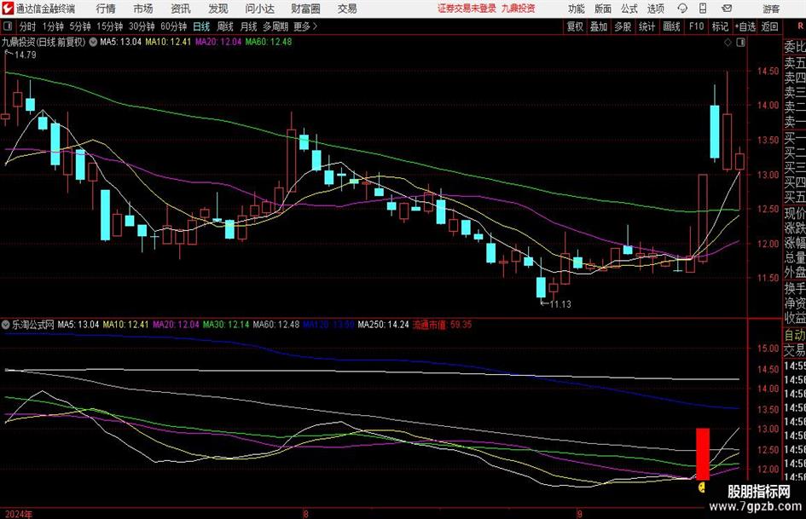Expand the 更多 period options
Image resolution: width=806 pixels, height=519 pixels.
tap(304, 26)
